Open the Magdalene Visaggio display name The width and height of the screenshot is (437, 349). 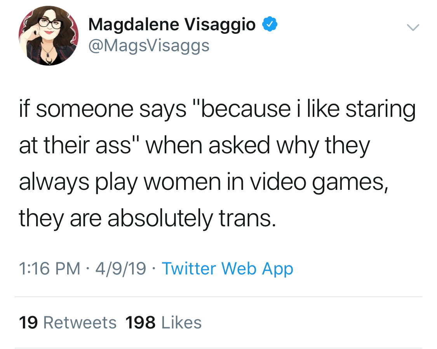pos(172,25)
